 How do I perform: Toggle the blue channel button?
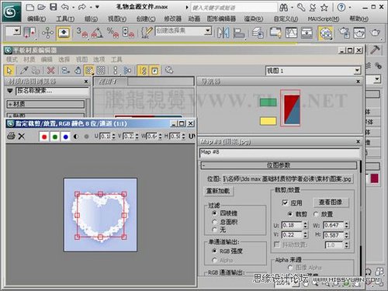point(65,137)
